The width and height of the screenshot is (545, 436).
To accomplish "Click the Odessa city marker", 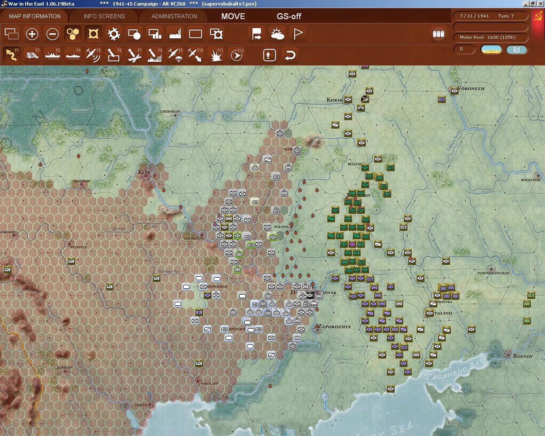I will pyautogui.click(x=150, y=405).
